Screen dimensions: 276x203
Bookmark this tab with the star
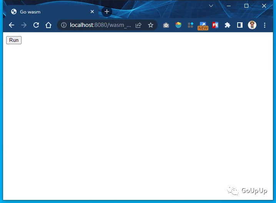151,25
